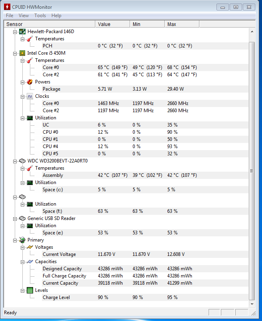Select the Full Charge Capacity row
Screen dimensions: 262x321
tap(145, 276)
